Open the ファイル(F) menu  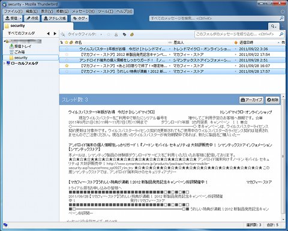click(13, 11)
